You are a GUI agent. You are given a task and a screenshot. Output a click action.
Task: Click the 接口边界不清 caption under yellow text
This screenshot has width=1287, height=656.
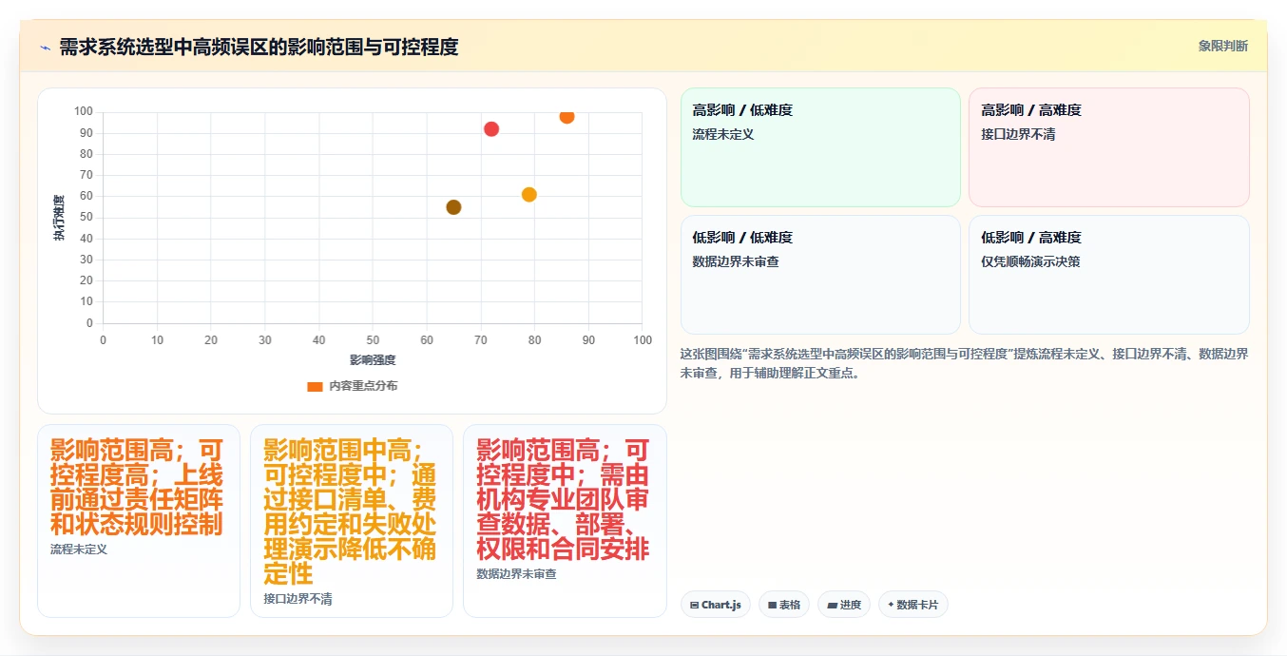point(298,599)
